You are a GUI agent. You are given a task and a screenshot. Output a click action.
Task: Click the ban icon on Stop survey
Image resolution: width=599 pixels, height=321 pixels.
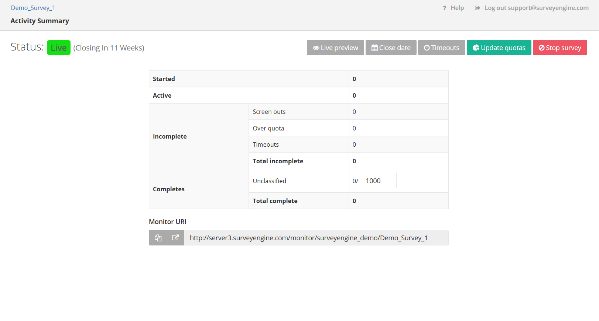[541, 48]
